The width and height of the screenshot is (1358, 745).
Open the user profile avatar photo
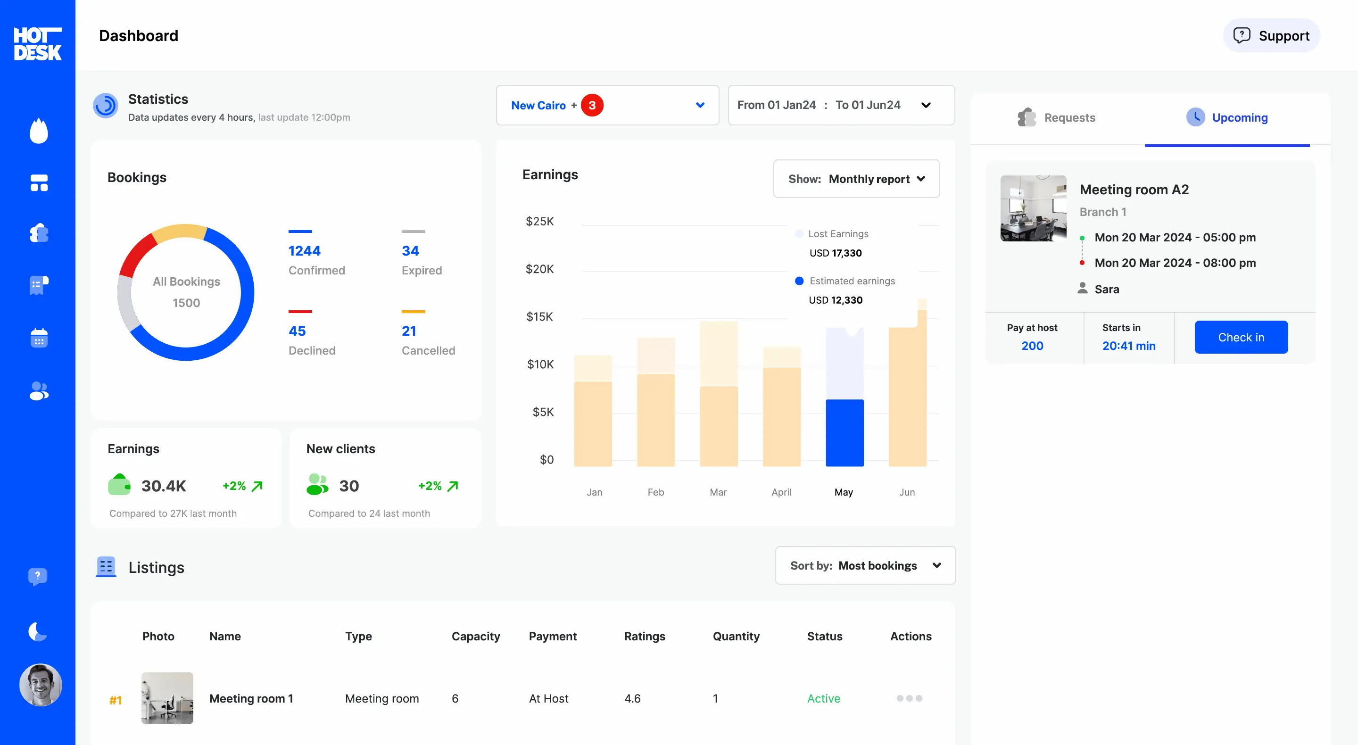41,684
